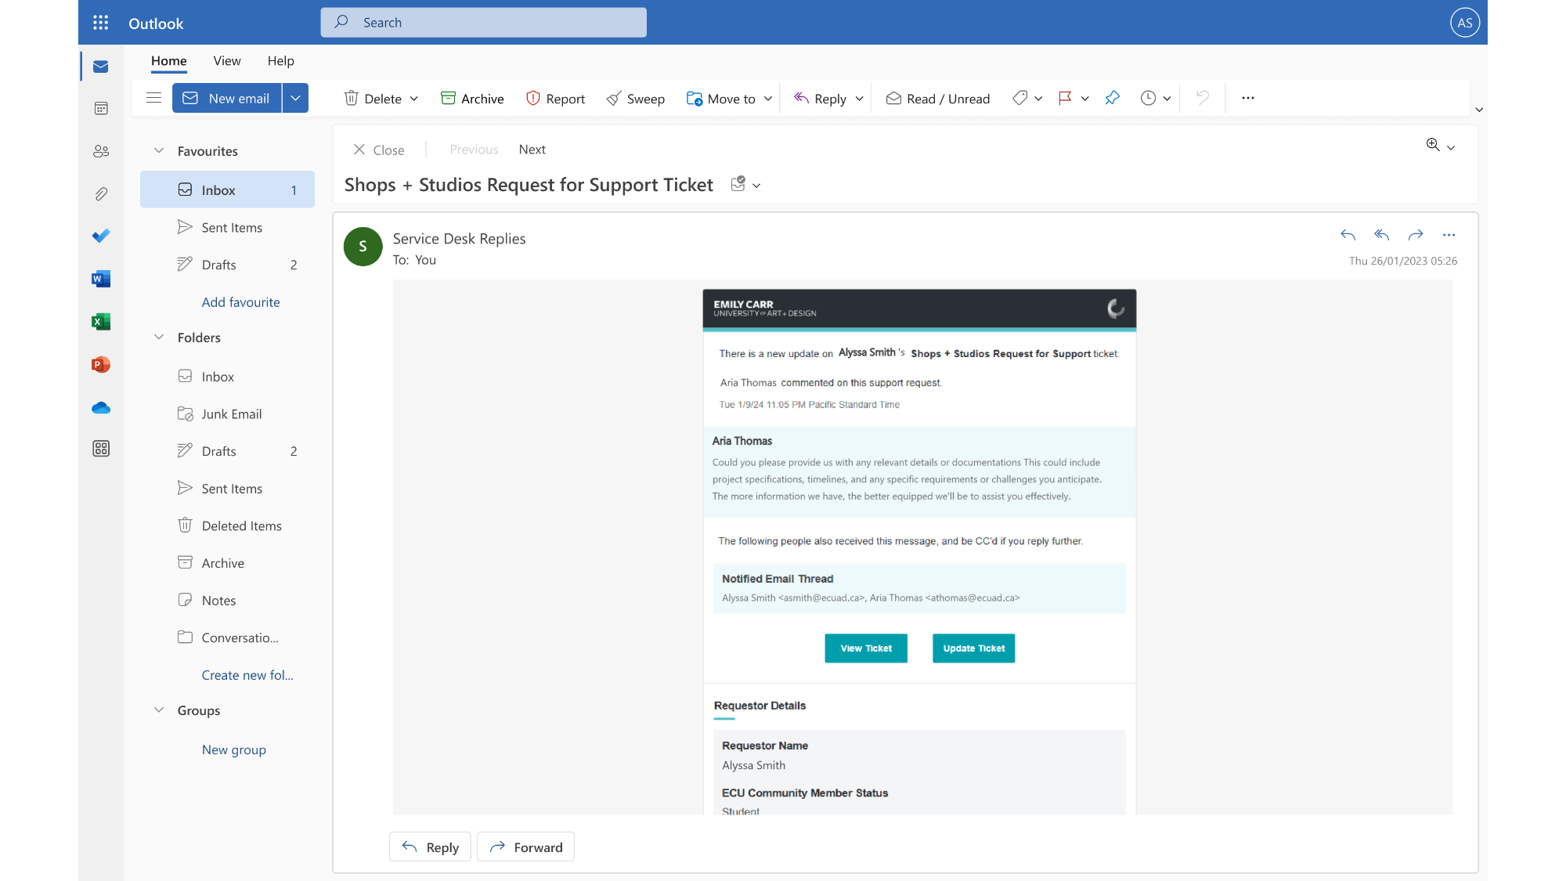Select the Junk Email folder

[x=231, y=414]
